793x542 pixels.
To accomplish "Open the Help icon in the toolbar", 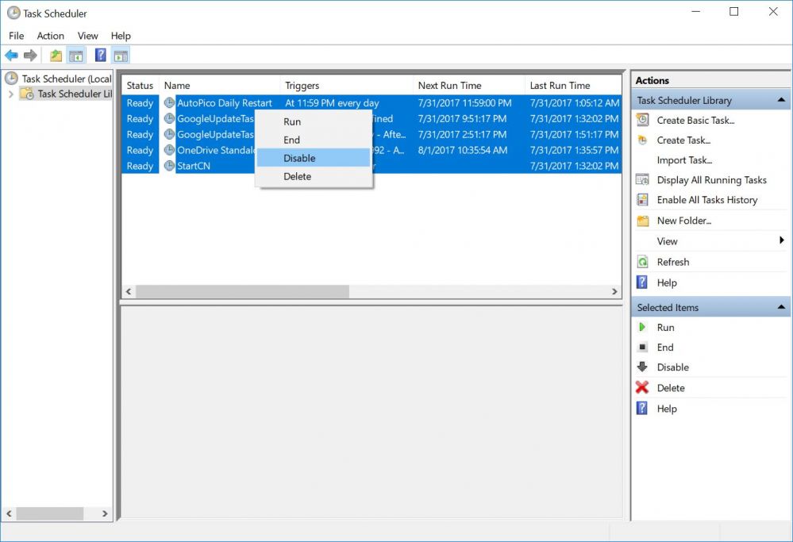I will point(100,55).
